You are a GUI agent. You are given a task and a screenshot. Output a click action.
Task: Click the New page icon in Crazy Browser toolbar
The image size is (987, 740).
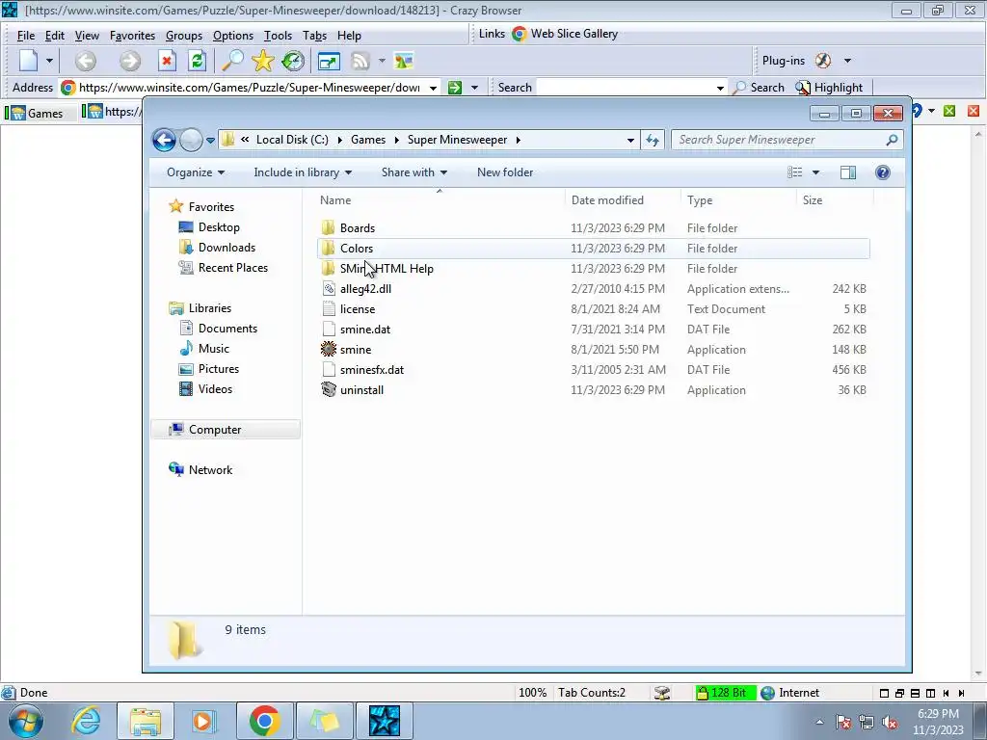pos(28,61)
